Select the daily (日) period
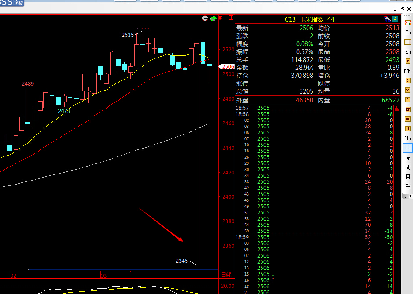The width and height of the screenshot is (413, 294). (408, 148)
